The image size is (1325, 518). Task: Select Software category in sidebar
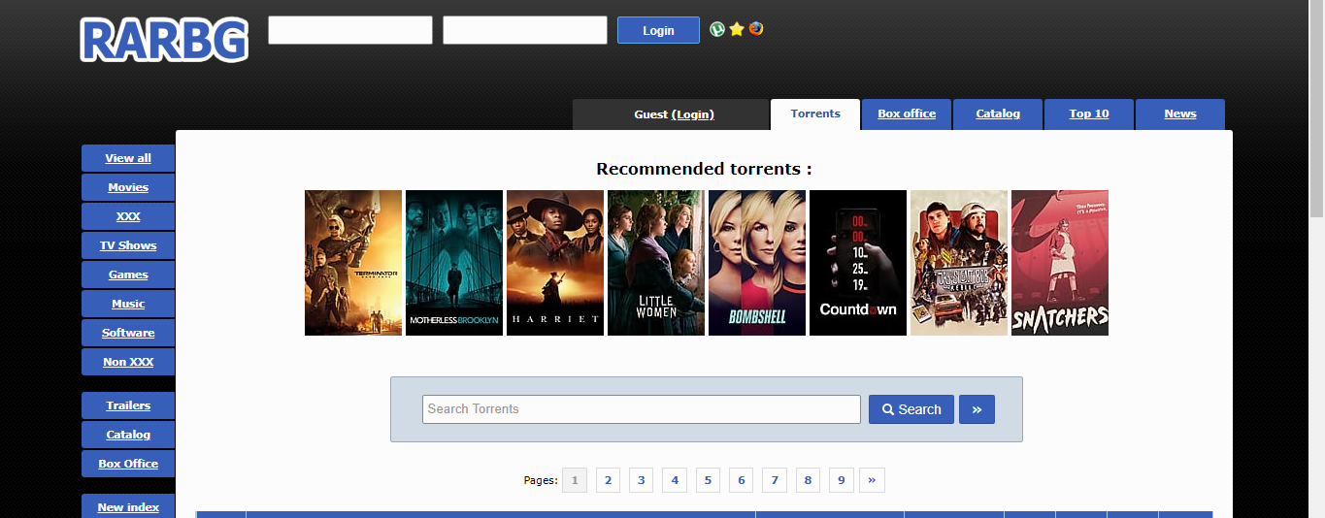point(128,333)
